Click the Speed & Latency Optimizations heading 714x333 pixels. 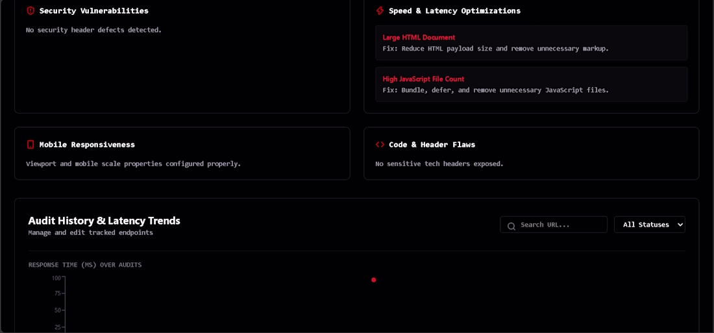point(454,10)
